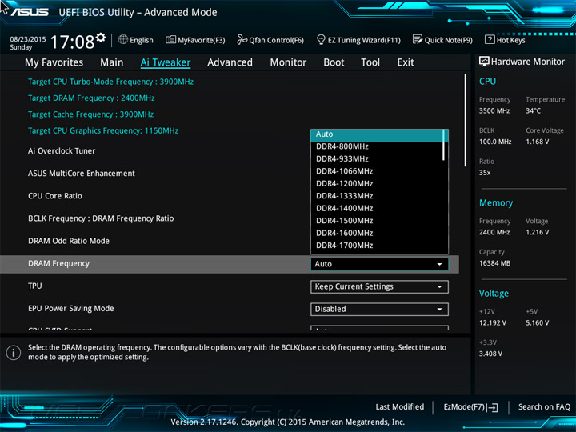
Task: Open MyFavorite(F3) from the top toolbar
Action: 171,40
